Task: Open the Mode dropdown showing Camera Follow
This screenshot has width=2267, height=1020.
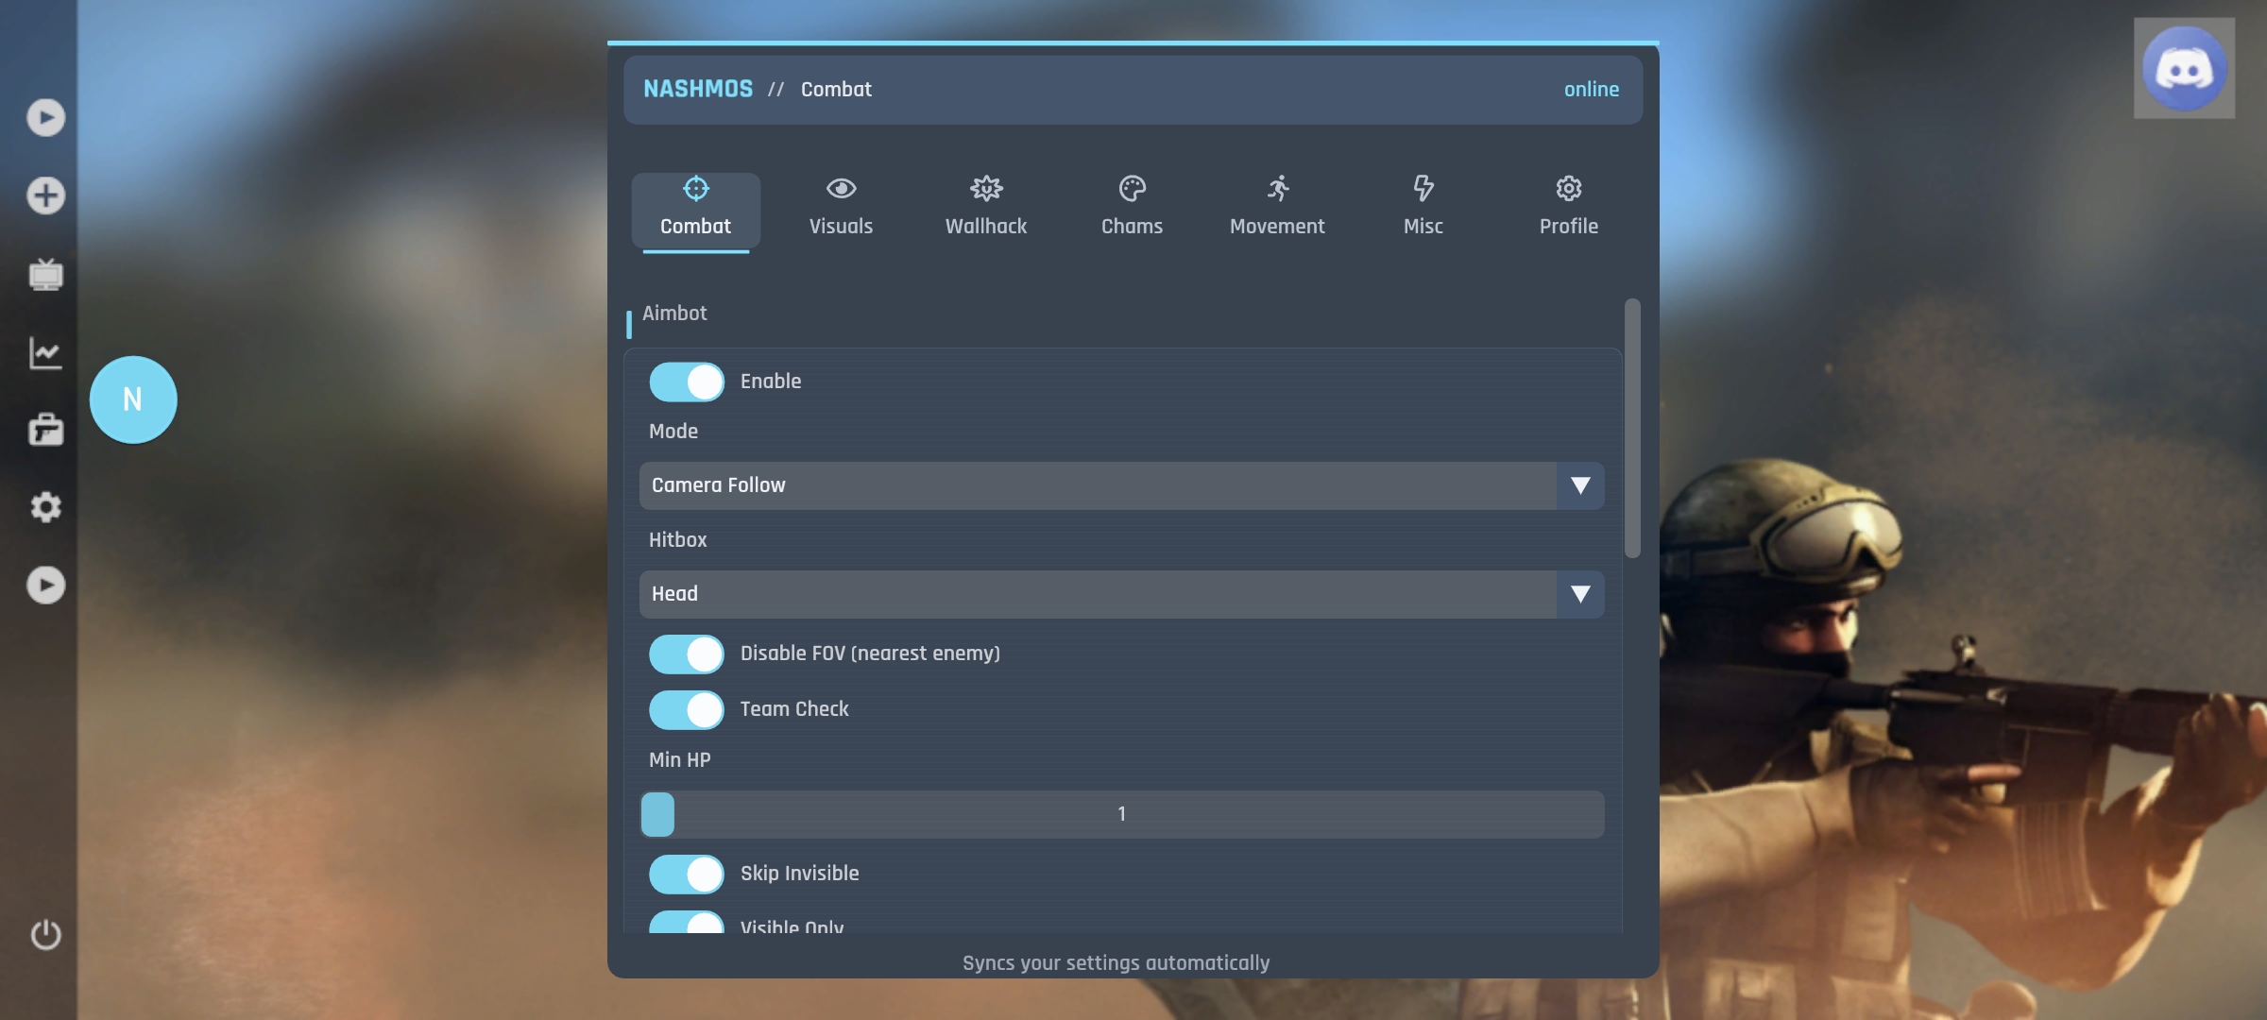Action: coord(1121,485)
